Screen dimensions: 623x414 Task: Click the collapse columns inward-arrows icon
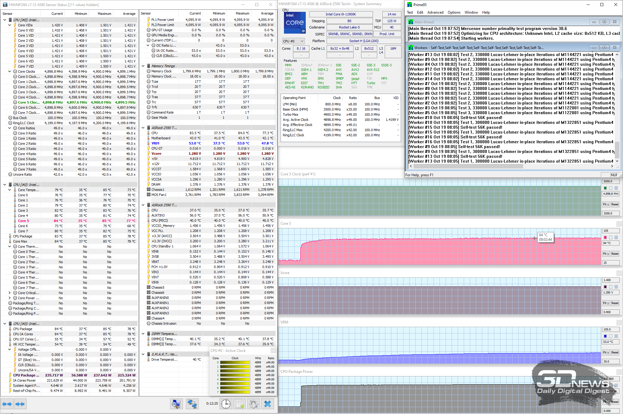tap(20, 404)
